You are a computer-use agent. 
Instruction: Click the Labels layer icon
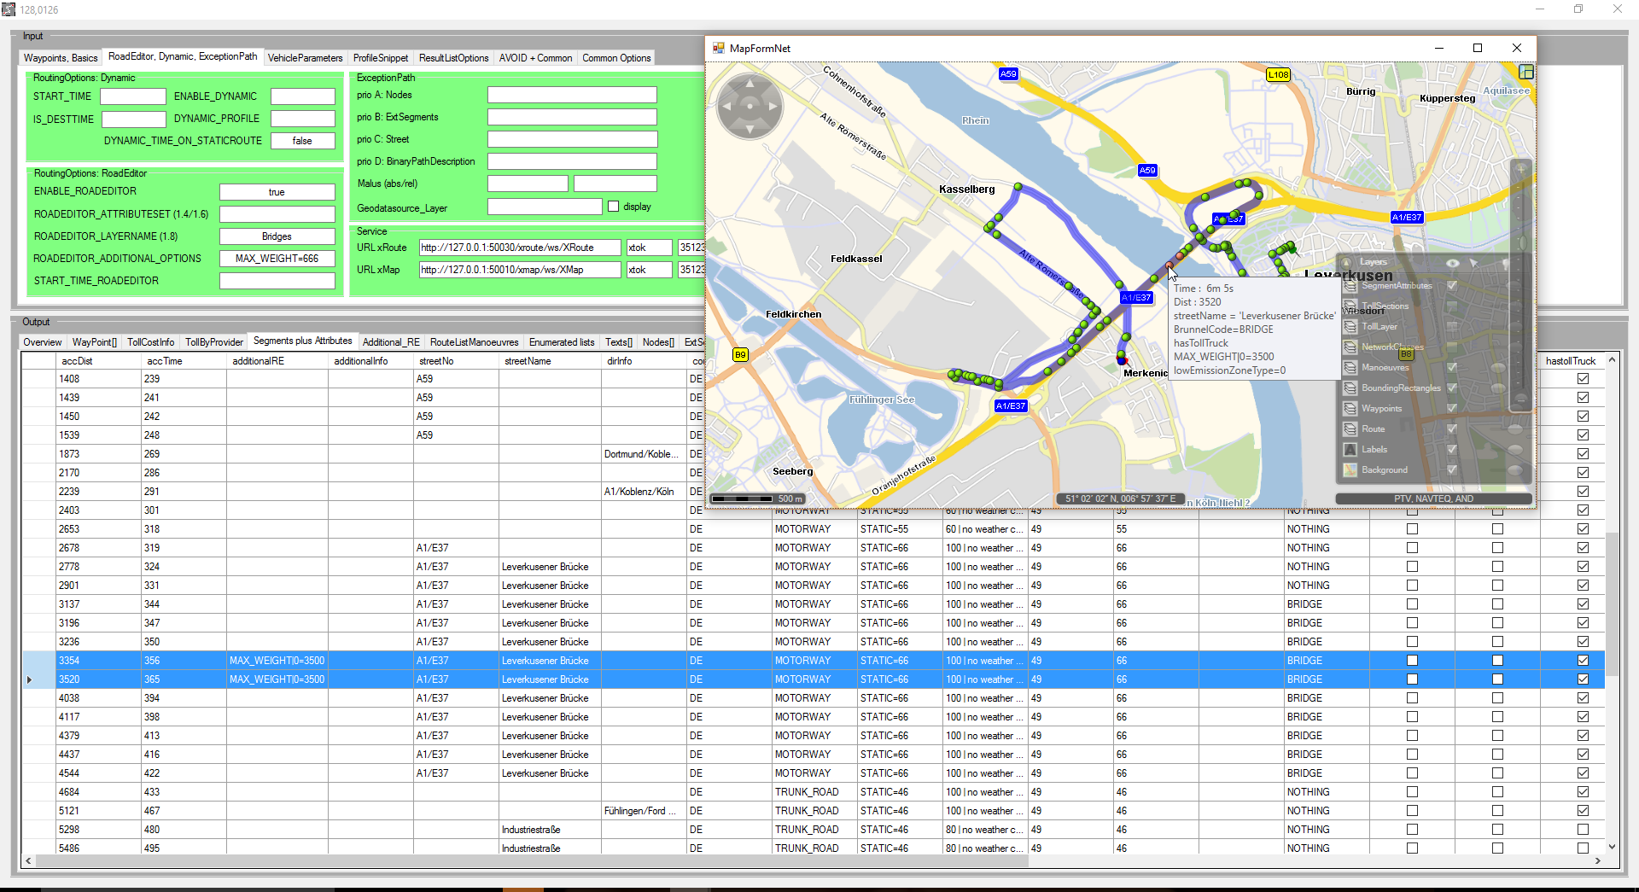[x=1350, y=450]
